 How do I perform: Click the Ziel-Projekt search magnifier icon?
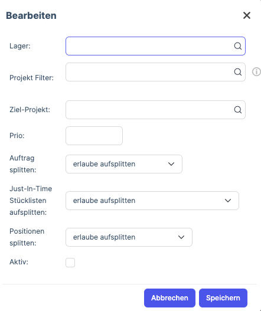238,110
